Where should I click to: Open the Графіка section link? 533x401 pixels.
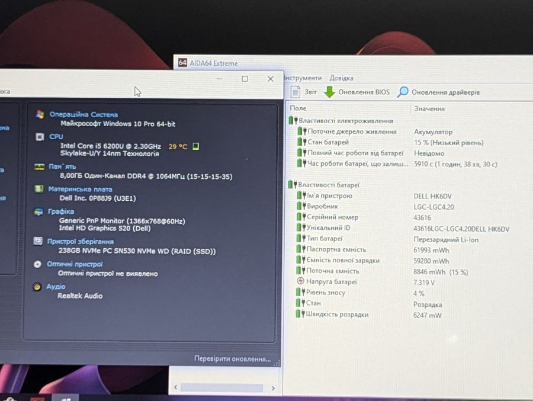(x=61, y=211)
